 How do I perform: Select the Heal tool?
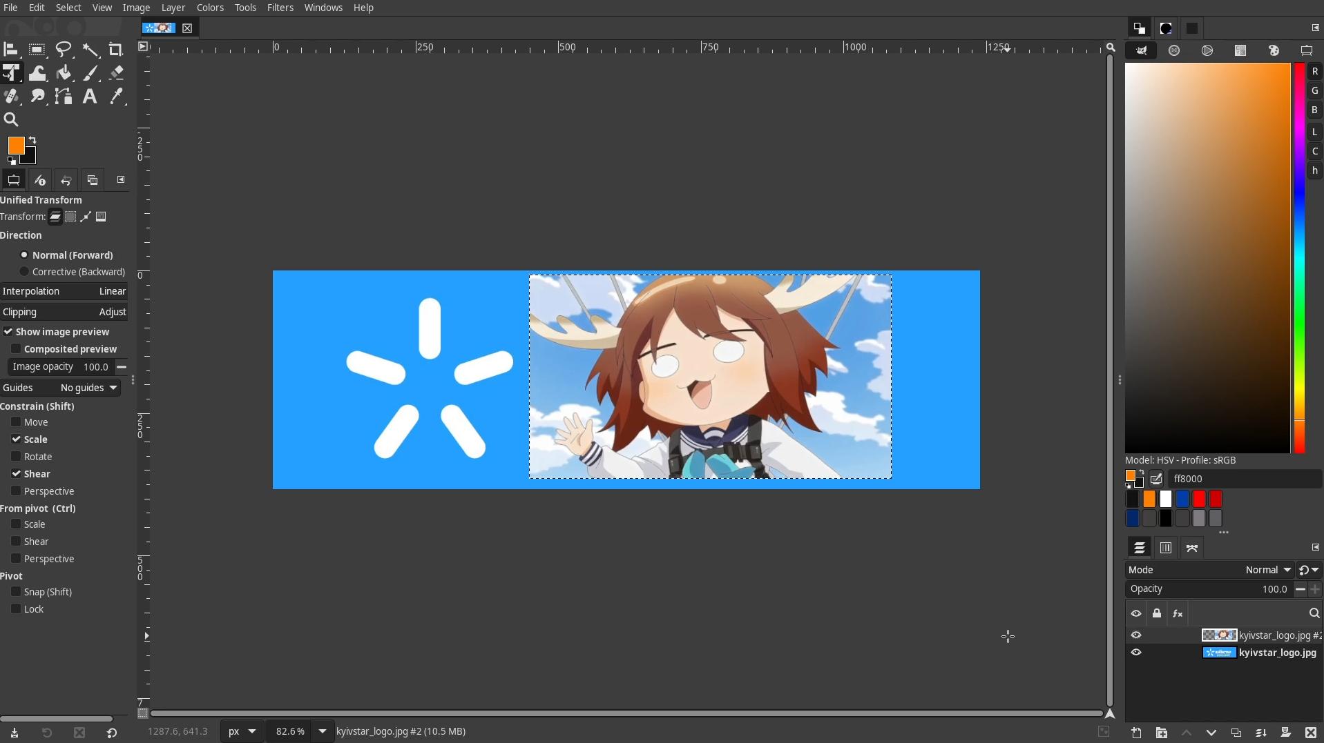[11, 97]
